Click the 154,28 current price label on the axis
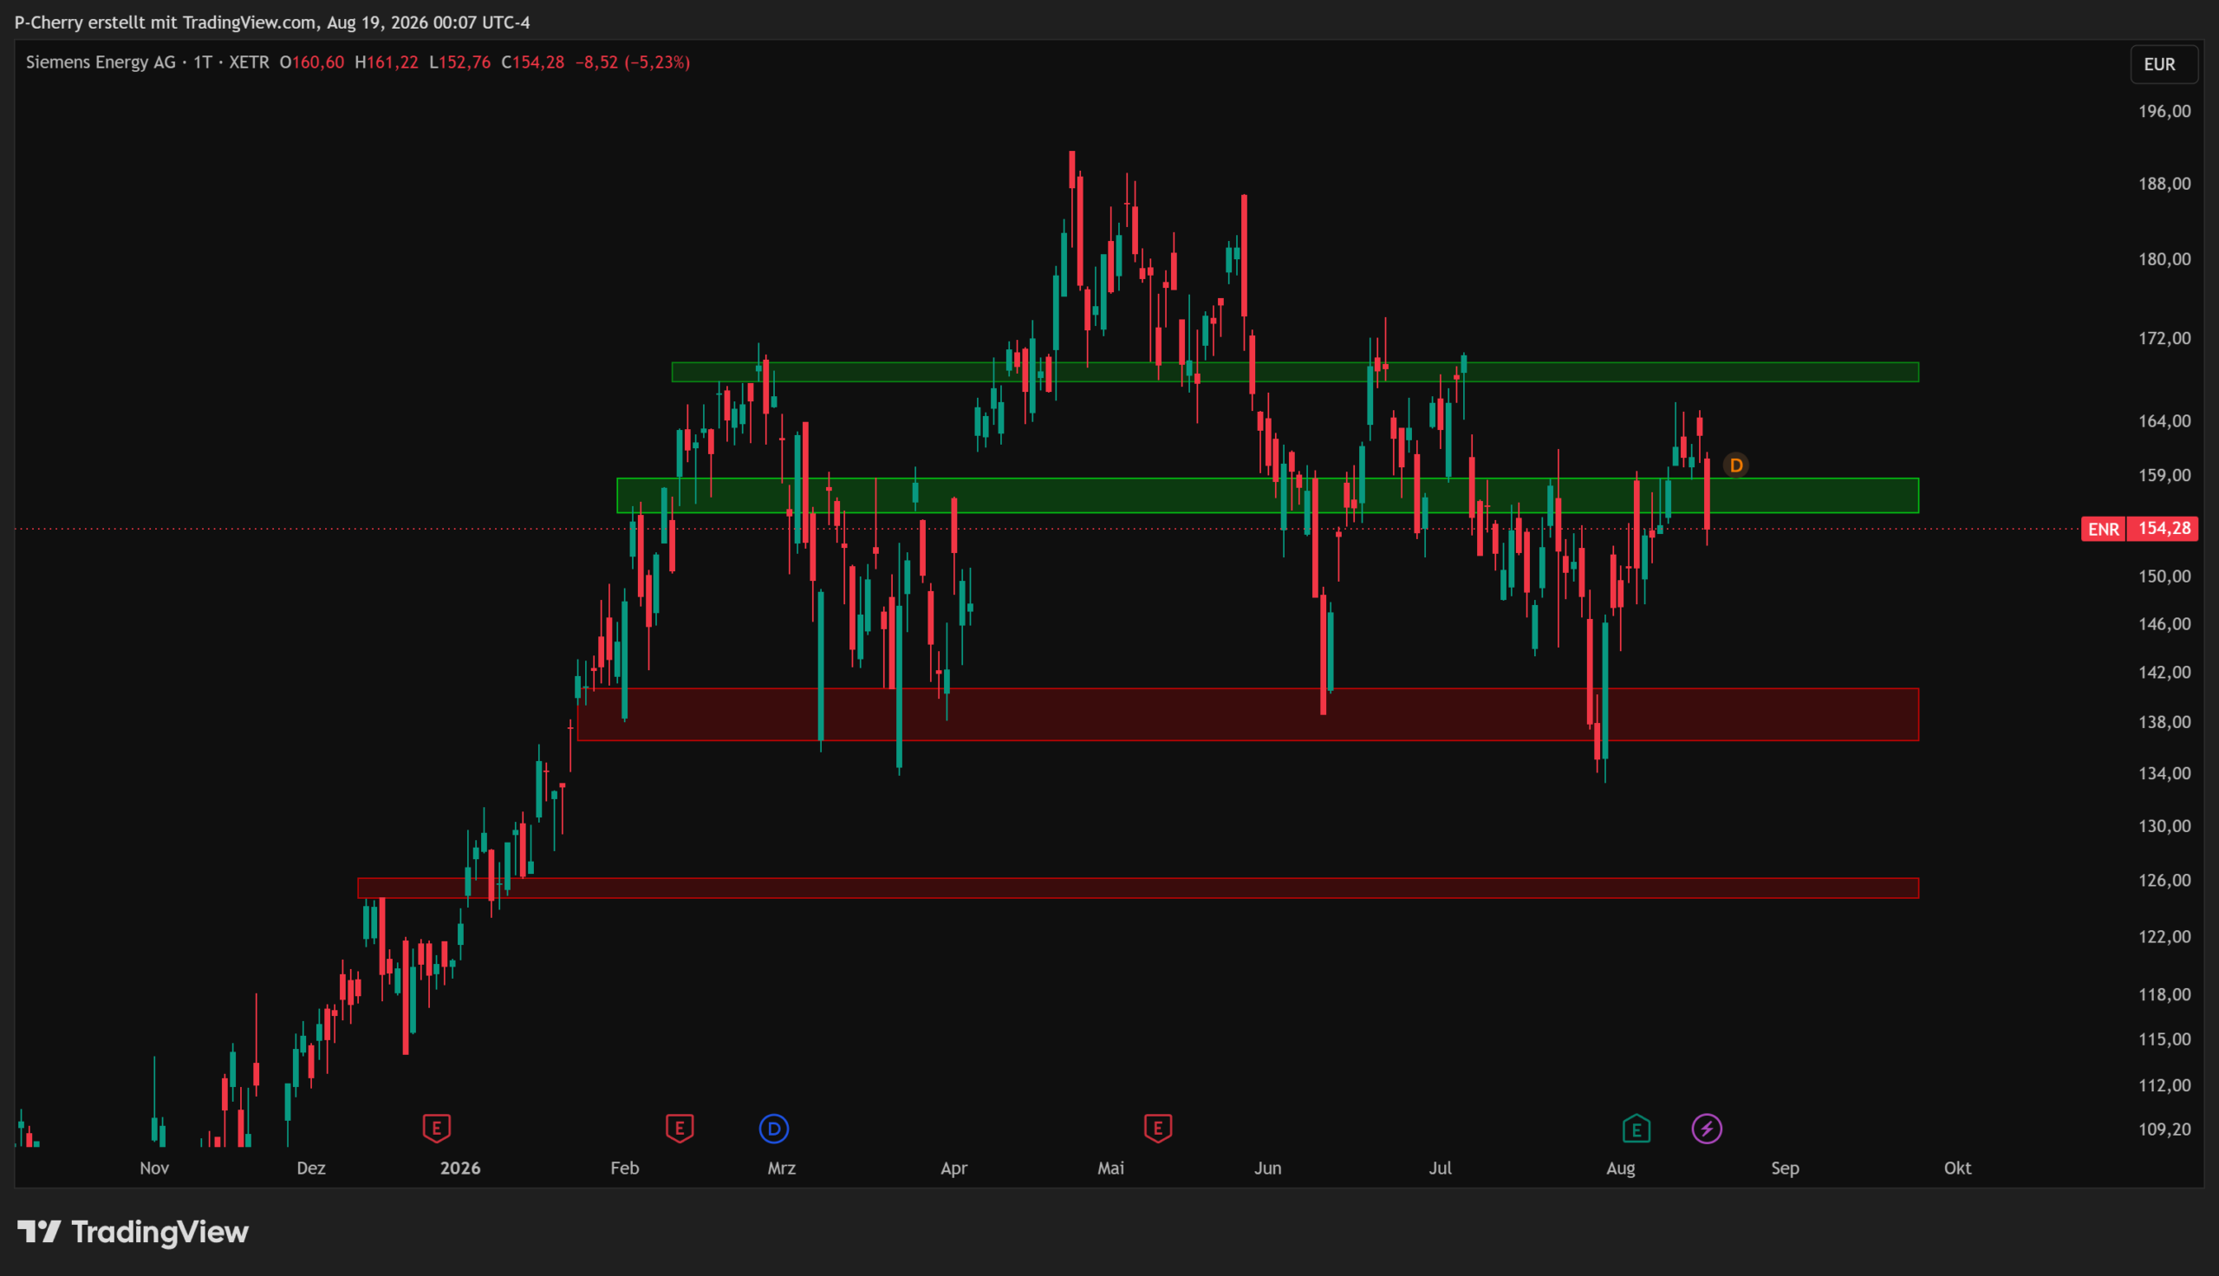 coord(2164,529)
